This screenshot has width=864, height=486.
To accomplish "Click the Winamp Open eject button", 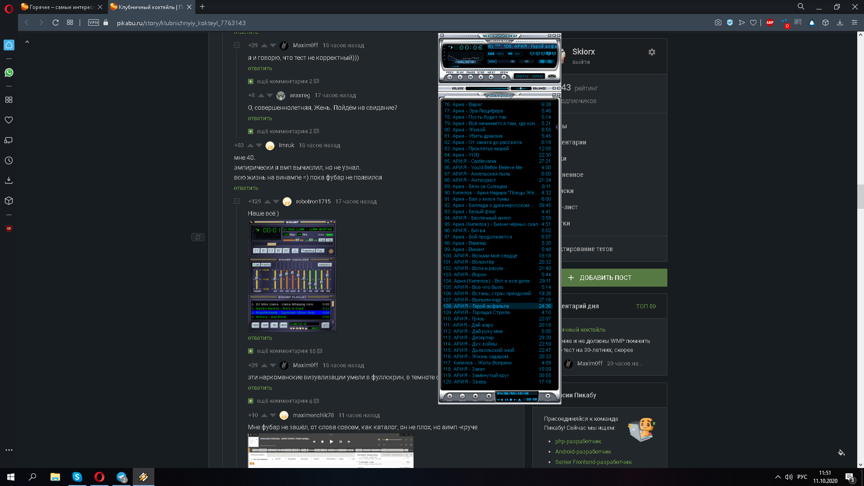I will click(504, 77).
